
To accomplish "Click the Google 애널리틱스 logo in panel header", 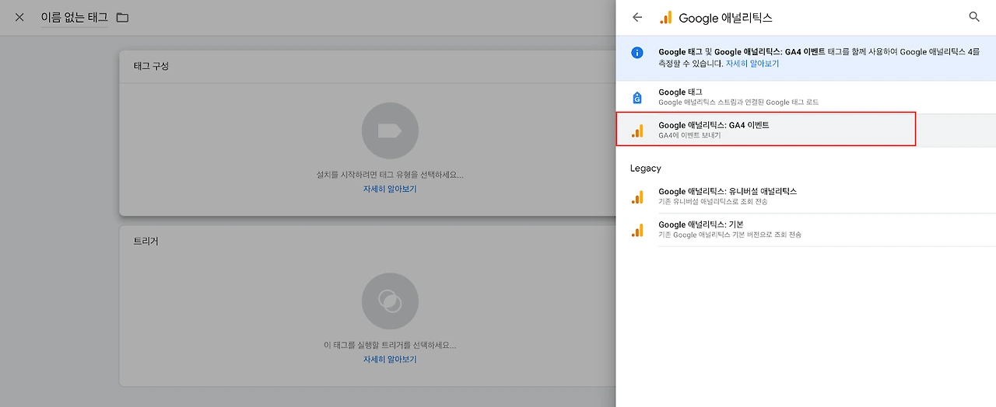I will 665,17.
